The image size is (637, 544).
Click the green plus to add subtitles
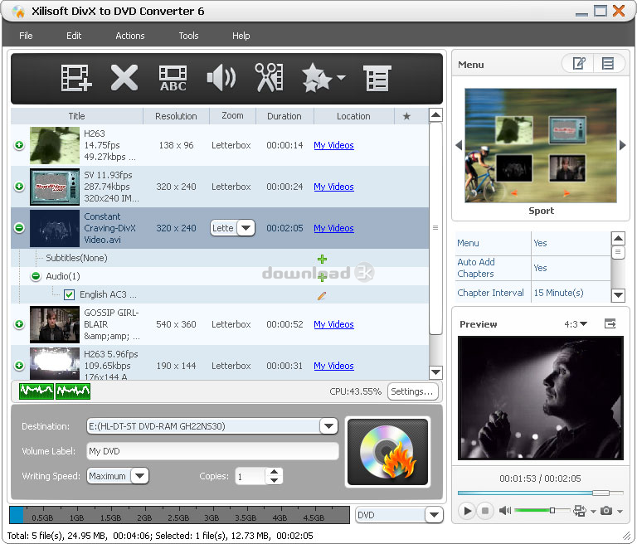coord(322,259)
